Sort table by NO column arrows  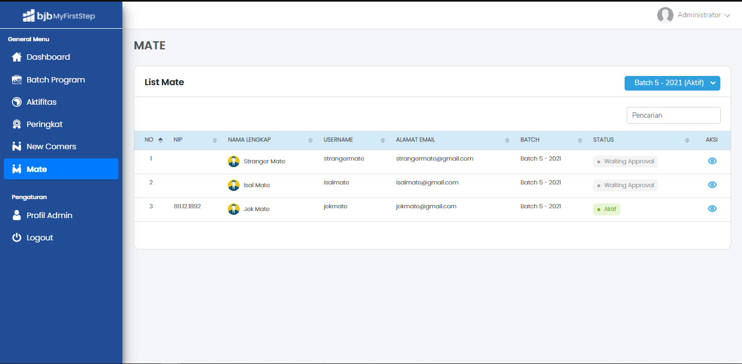pos(160,140)
